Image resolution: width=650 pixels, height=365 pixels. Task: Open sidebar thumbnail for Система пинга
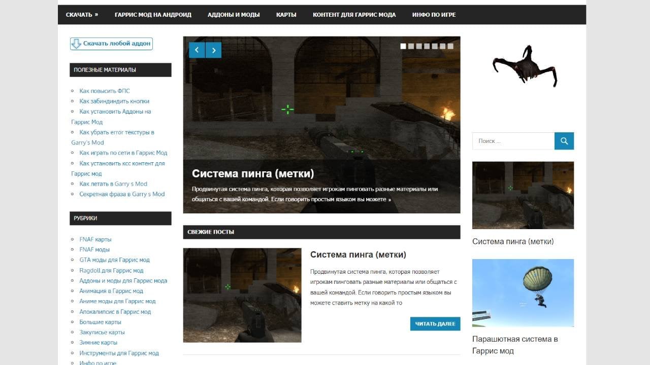[523, 195]
